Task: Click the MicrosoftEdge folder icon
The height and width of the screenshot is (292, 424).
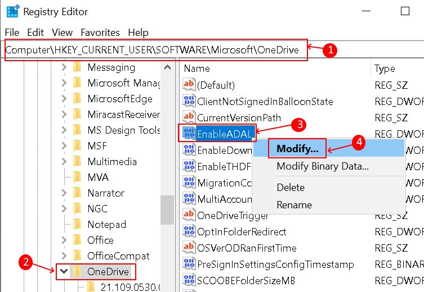Action: tap(77, 99)
